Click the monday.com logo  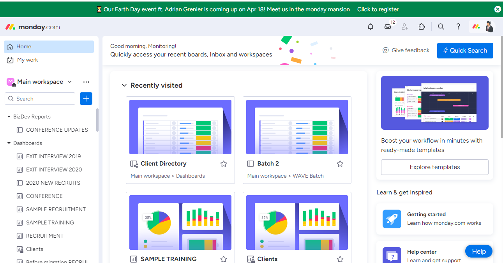33,27
